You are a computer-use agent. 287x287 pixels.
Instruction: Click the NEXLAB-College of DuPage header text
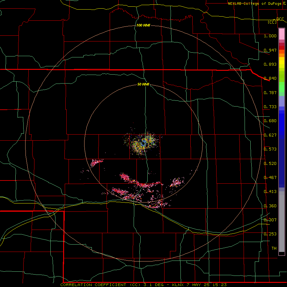(x=254, y=4)
